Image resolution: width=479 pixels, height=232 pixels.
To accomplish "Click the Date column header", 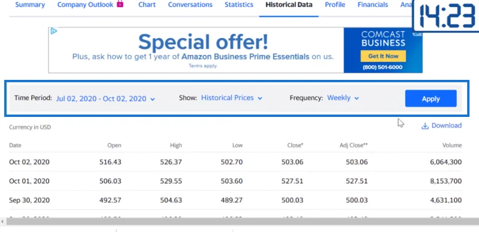I will point(16,146).
